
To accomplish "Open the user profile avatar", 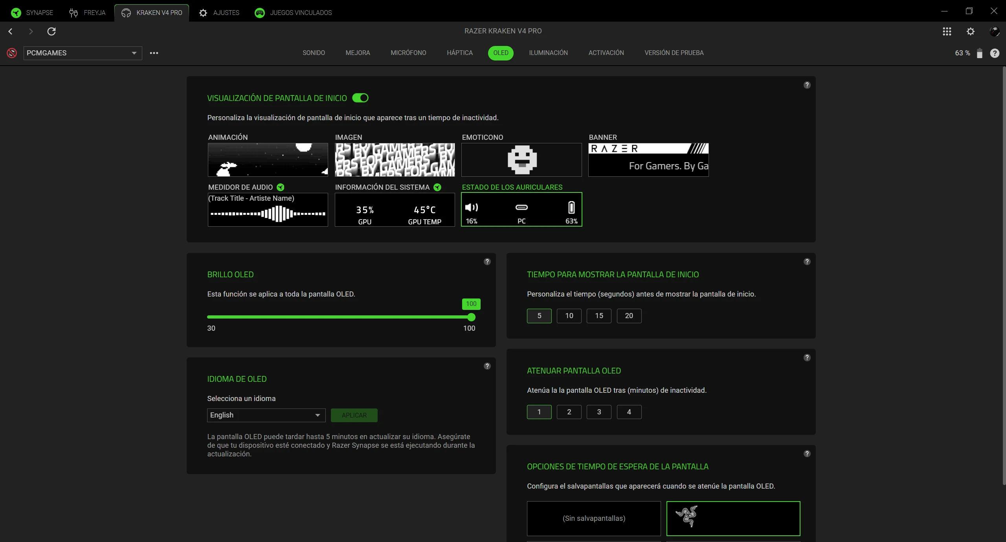I will 994,31.
